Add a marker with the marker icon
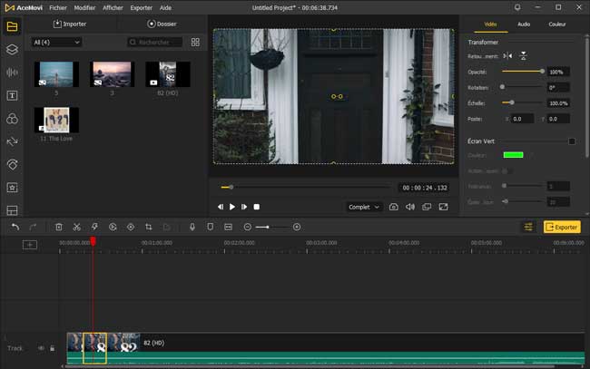Image resolution: width=590 pixels, height=369 pixels. [x=211, y=227]
